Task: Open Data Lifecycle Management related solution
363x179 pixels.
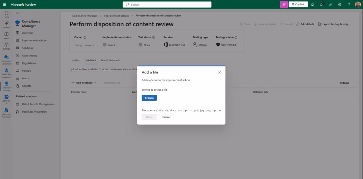Action: [x=38, y=104]
